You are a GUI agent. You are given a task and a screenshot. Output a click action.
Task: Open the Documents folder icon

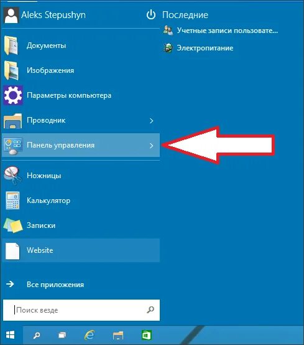tap(11, 45)
